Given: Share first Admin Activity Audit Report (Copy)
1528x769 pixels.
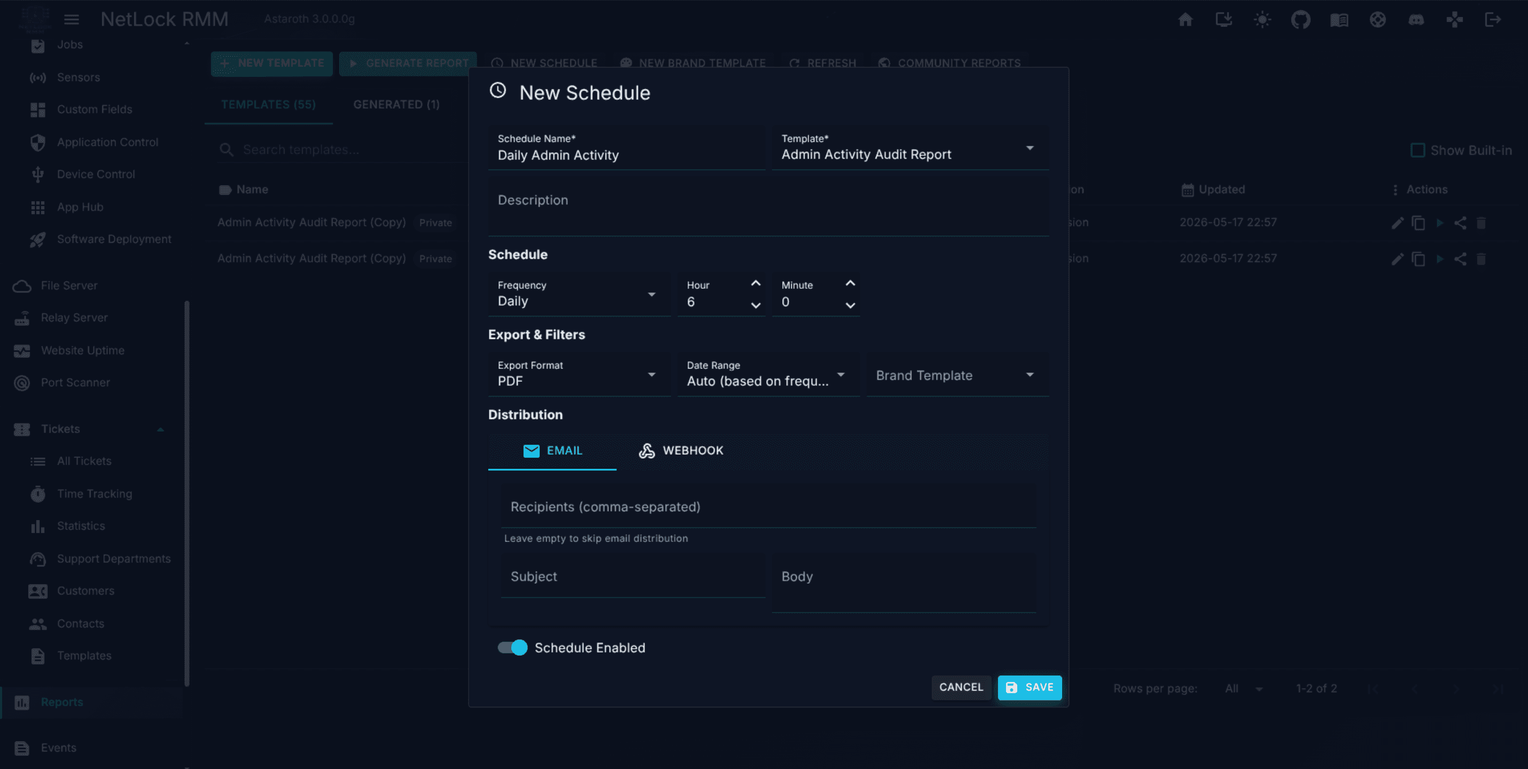Looking at the screenshot, I should coord(1460,223).
